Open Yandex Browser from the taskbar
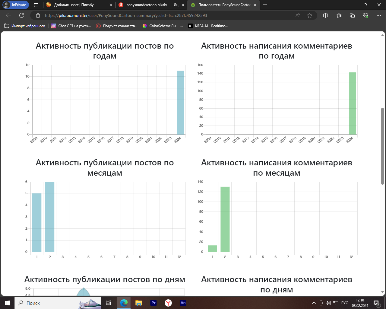This screenshot has height=309, width=386. [x=168, y=303]
